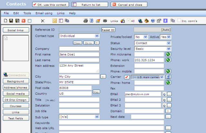Open the Address/phones section button
The width and height of the screenshot is (206, 133).
(x=16, y=87)
